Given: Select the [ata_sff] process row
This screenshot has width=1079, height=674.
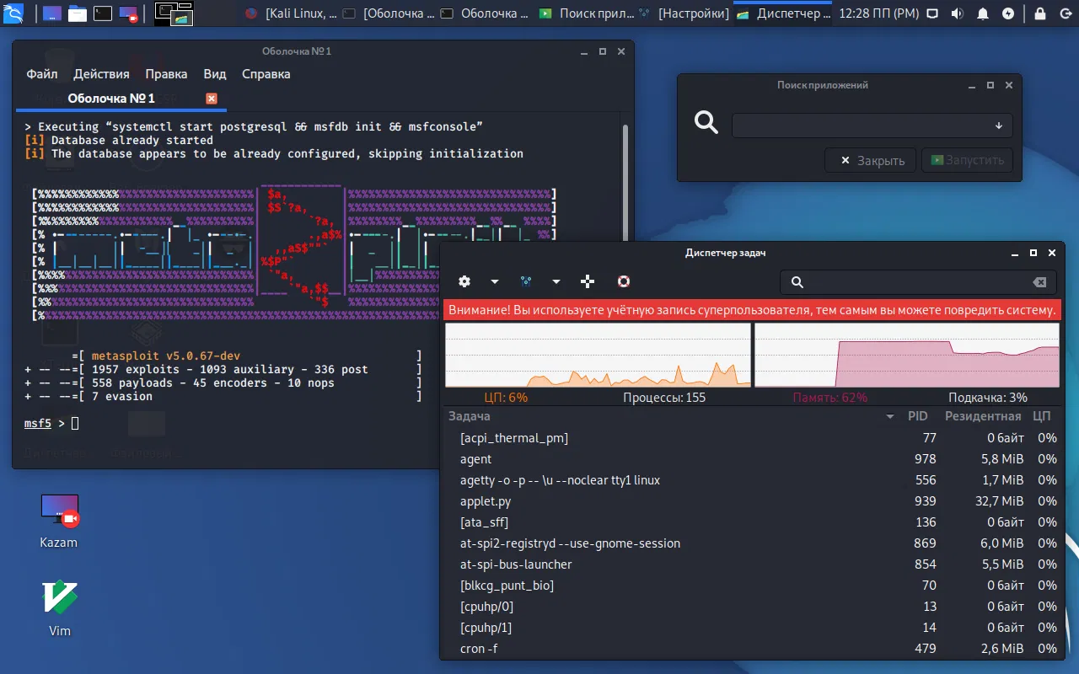Looking at the screenshot, I should (x=752, y=522).
